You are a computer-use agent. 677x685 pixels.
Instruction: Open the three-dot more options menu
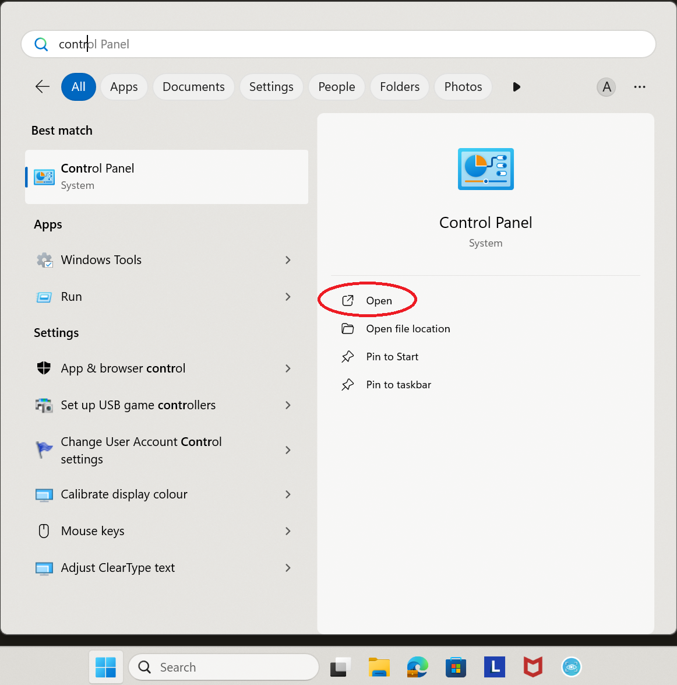pos(639,87)
